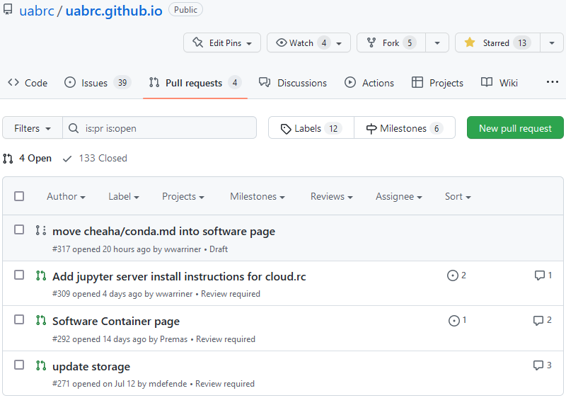Click the New pull request button
This screenshot has height=398, width=566.
tap(515, 128)
